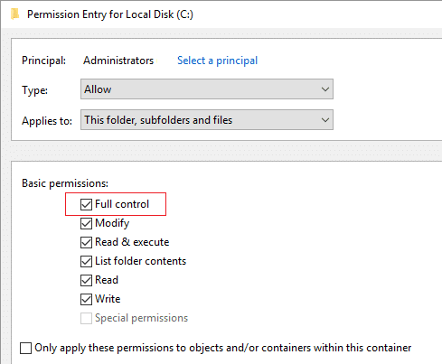The image size is (442, 364).
Task: Open the Applies to dropdown list
Action: (x=207, y=120)
